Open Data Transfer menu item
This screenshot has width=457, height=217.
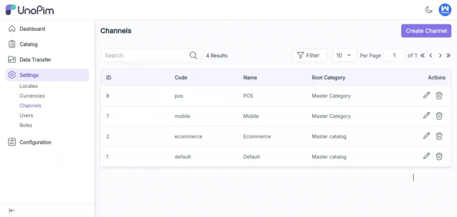pos(35,60)
